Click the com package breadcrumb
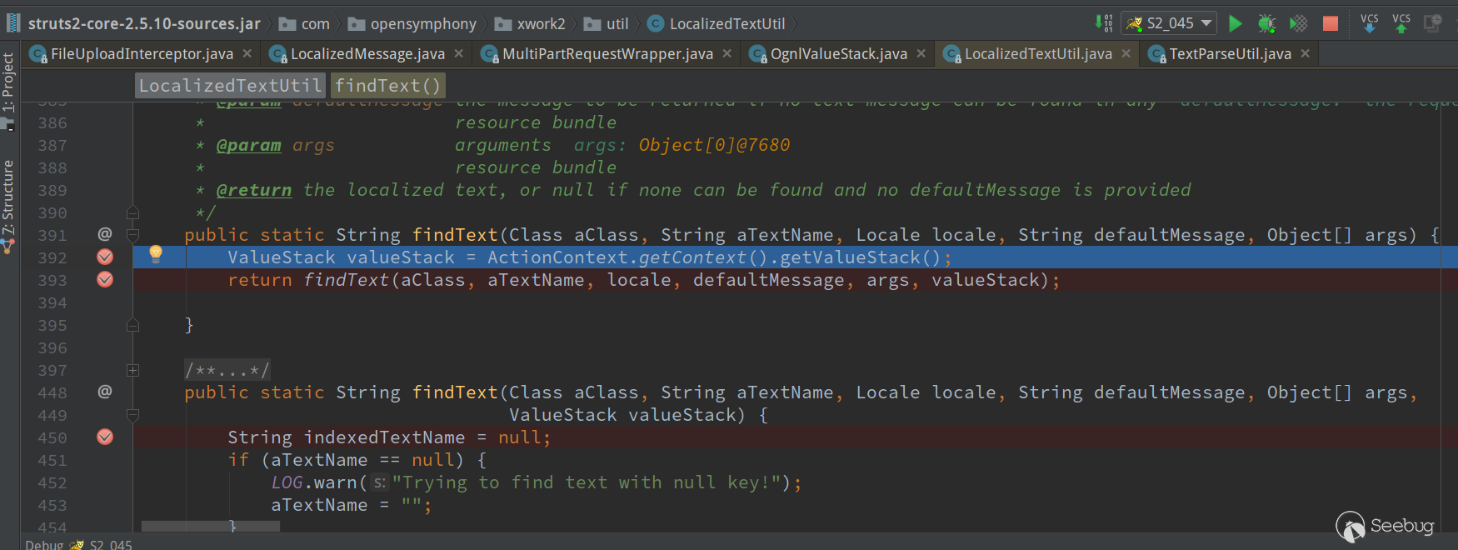This screenshot has height=550, width=1458. (x=305, y=23)
